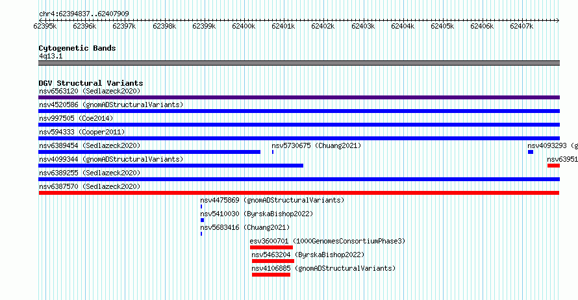Open nsv5410030 (ByrskaBishop2022) label
This screenshot has height=300, width=578.
pyautogui.click(x=257, y=214)
